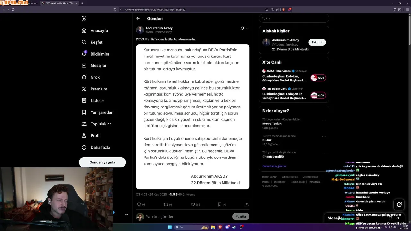Open the resignation statement image
Image resolution: width=411 pixels, height=231 pixels.
click(x=193, y=117)
